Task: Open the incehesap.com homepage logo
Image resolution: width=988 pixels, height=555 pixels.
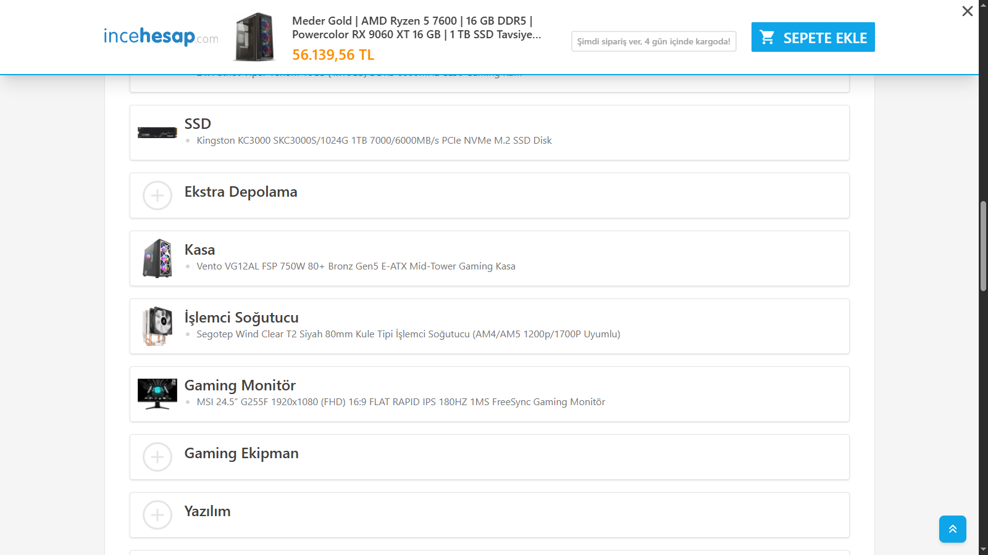Action: [161, 37]
